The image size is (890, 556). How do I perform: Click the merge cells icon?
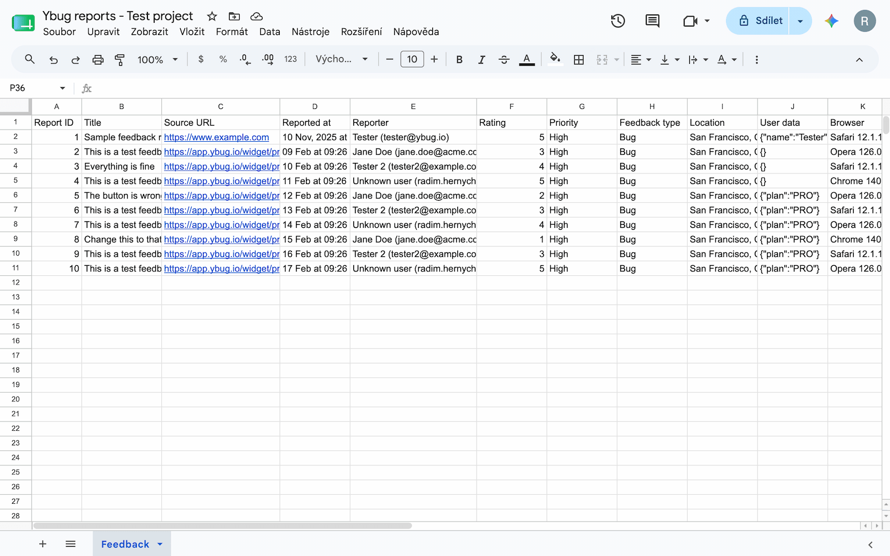click(x=602, y=59)
